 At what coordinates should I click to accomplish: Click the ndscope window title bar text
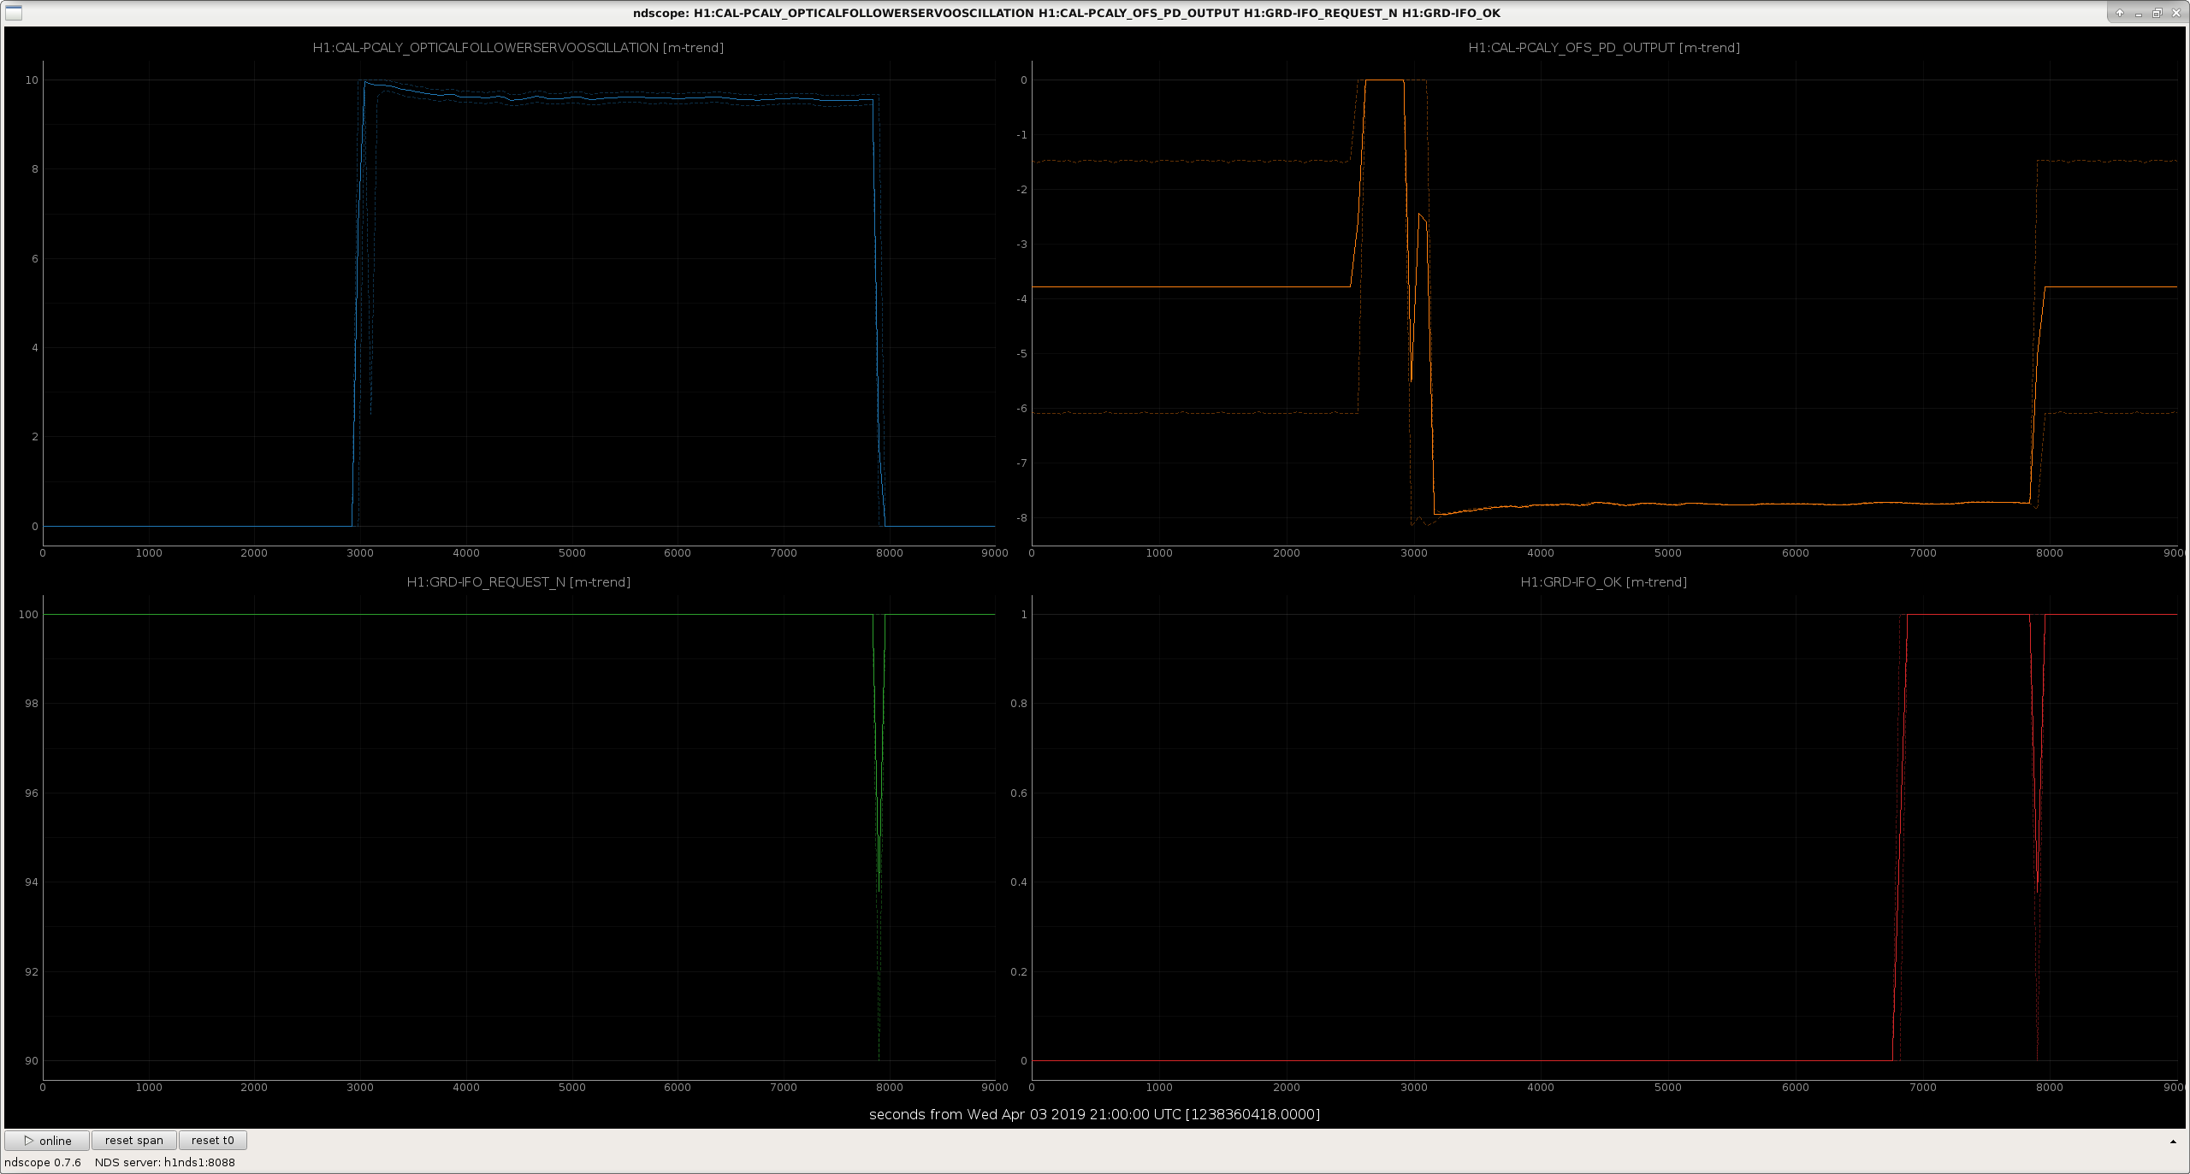(x=1067, y=13)
